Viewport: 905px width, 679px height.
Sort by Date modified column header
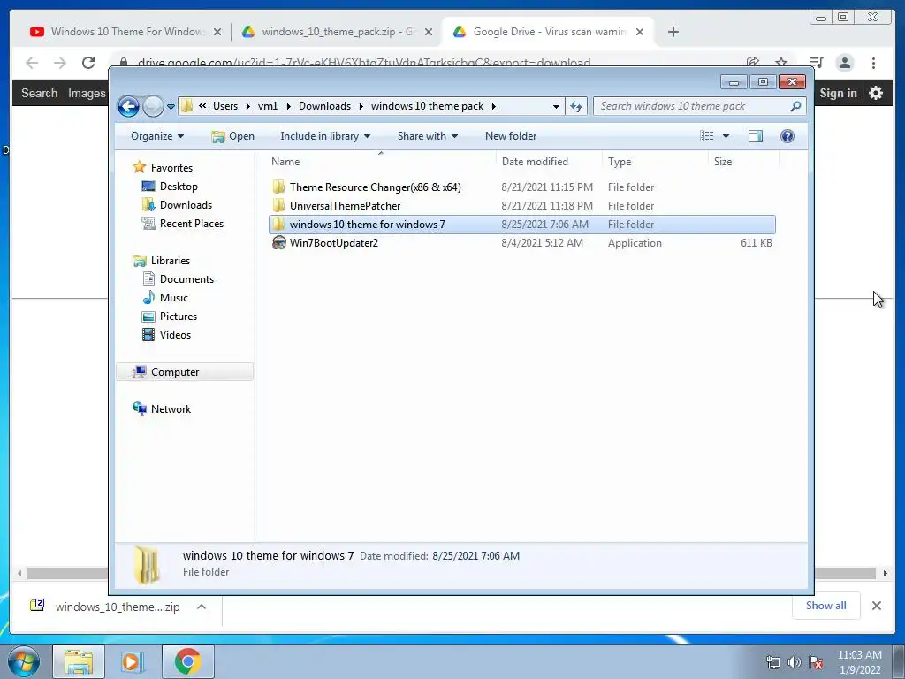[549, 162]
